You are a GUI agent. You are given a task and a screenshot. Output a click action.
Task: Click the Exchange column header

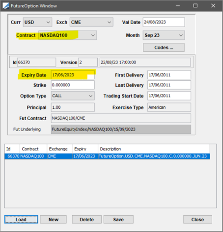pyautogui.click(x=60, y=149)
